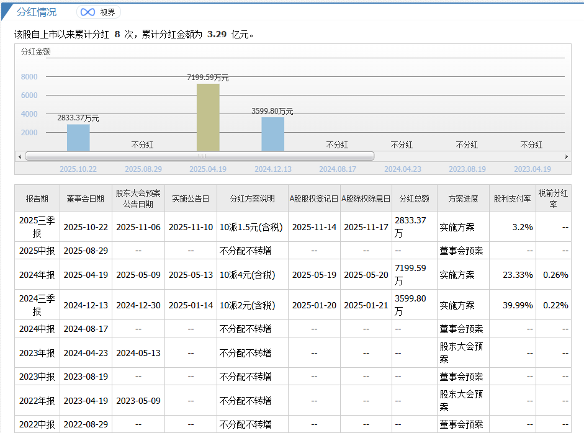Image resolution: width=584 pixels, height=433 pixels.
Task: Open the 视界 infinity-icon button
Action: coord(98,12)
